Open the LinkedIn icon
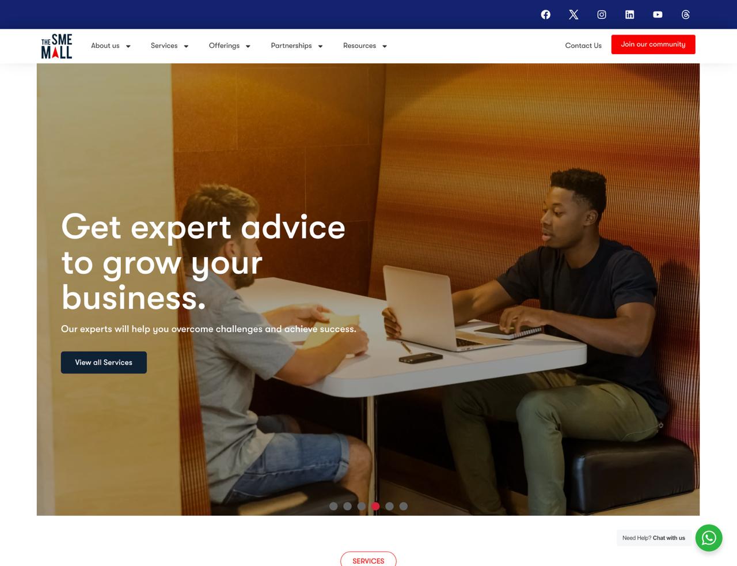This screenshot has width=737, height=566. pos(629,14)
